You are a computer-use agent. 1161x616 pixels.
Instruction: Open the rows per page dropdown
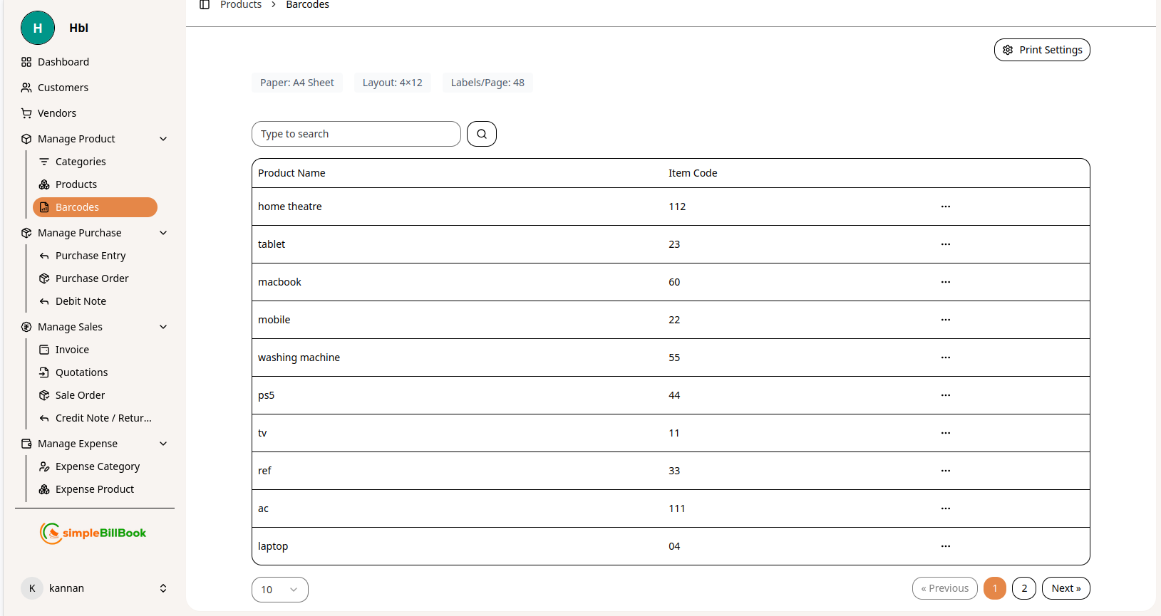click(279, 590)
